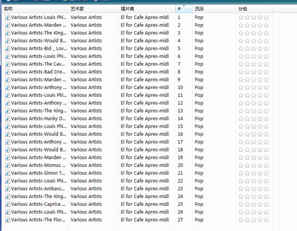This screenshot has height=231, width=297.
Task: Click the Various Artists artist cell on track 25 row
Action: [x=86, y=204]
